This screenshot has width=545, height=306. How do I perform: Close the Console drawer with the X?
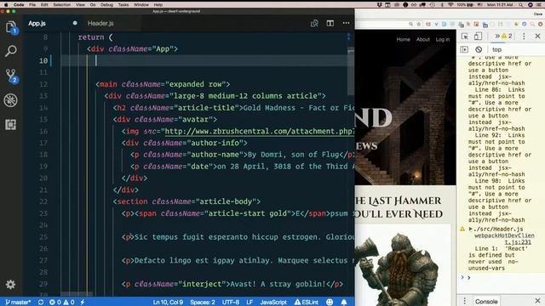click(537, 300)
